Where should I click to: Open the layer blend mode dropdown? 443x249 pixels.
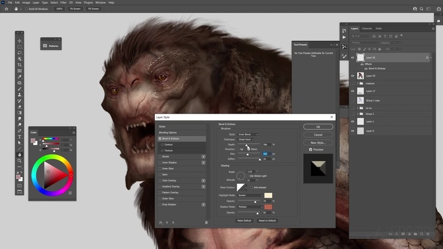(365, 42)
